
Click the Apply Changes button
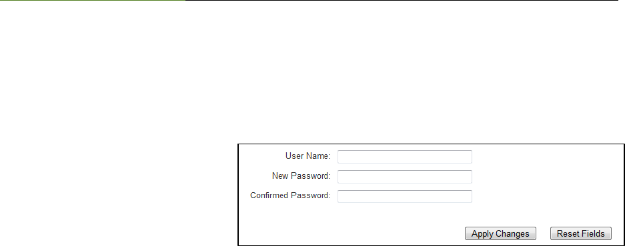tap(500, 233)
